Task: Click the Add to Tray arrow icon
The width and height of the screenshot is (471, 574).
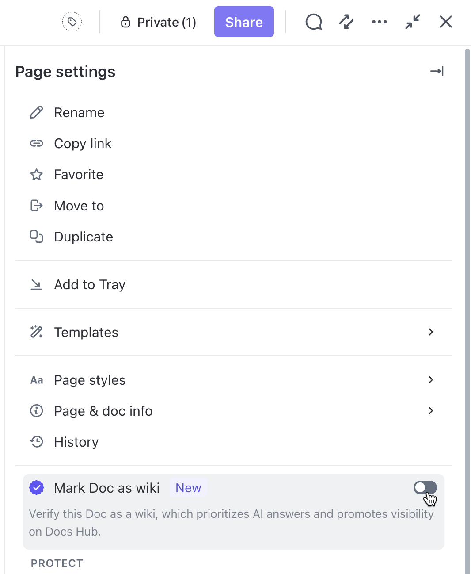Action: pyautogui.click(x=36, y=284)
